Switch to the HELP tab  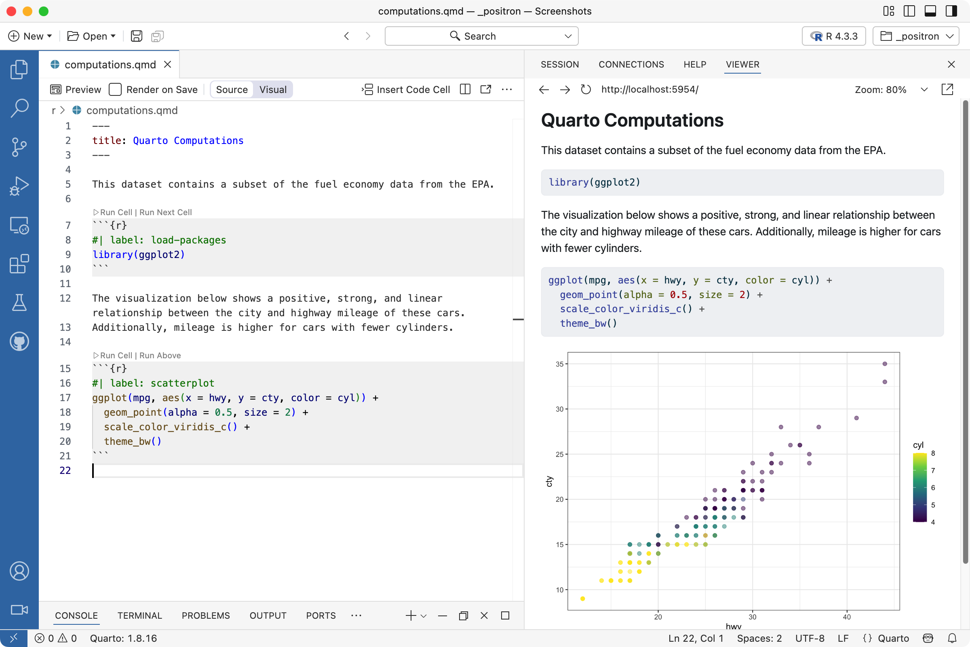pyautogui.click(x=694, y=64)
